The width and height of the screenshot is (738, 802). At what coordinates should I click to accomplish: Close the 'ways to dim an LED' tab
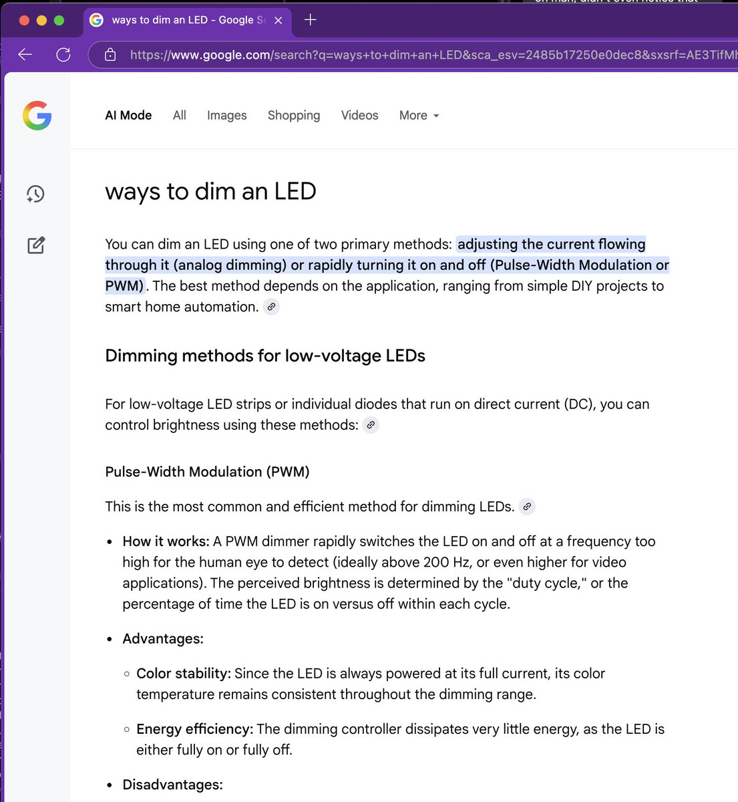pyautogui.click(x=279, y=21)
